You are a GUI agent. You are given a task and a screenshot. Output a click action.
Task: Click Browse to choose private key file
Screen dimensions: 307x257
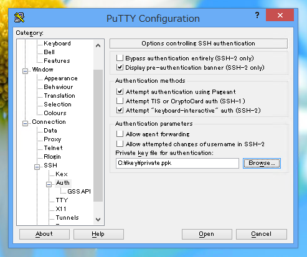pyautogui.click(x=262, y=163)
